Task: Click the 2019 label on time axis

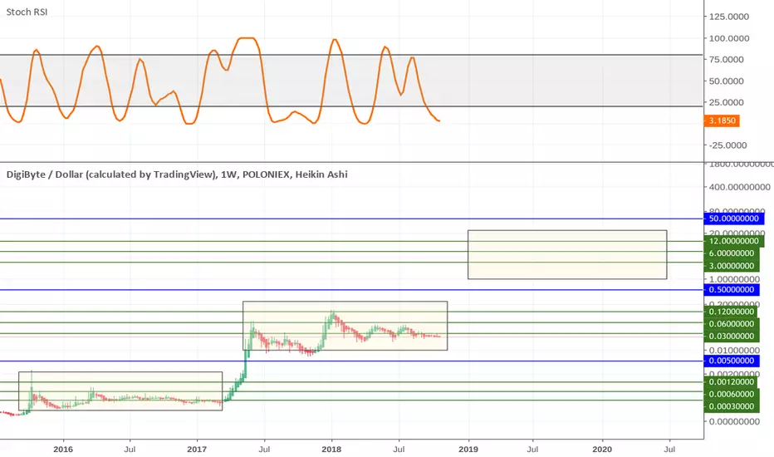Action: (x=468, y=449)
